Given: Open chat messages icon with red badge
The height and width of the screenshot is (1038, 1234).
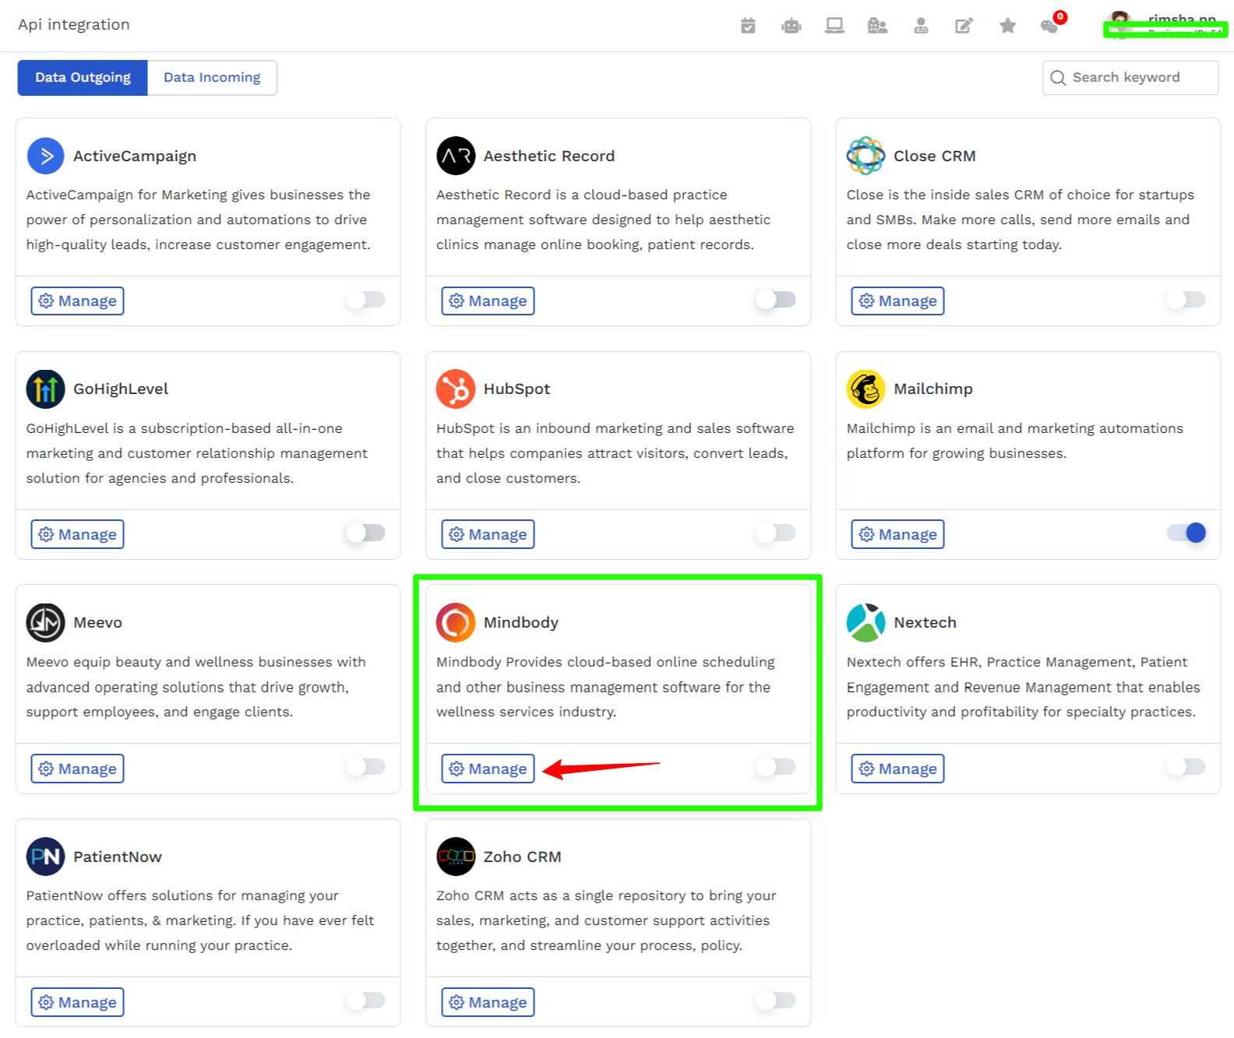Looking at the screenshot, I should [x=1051, y=25].
